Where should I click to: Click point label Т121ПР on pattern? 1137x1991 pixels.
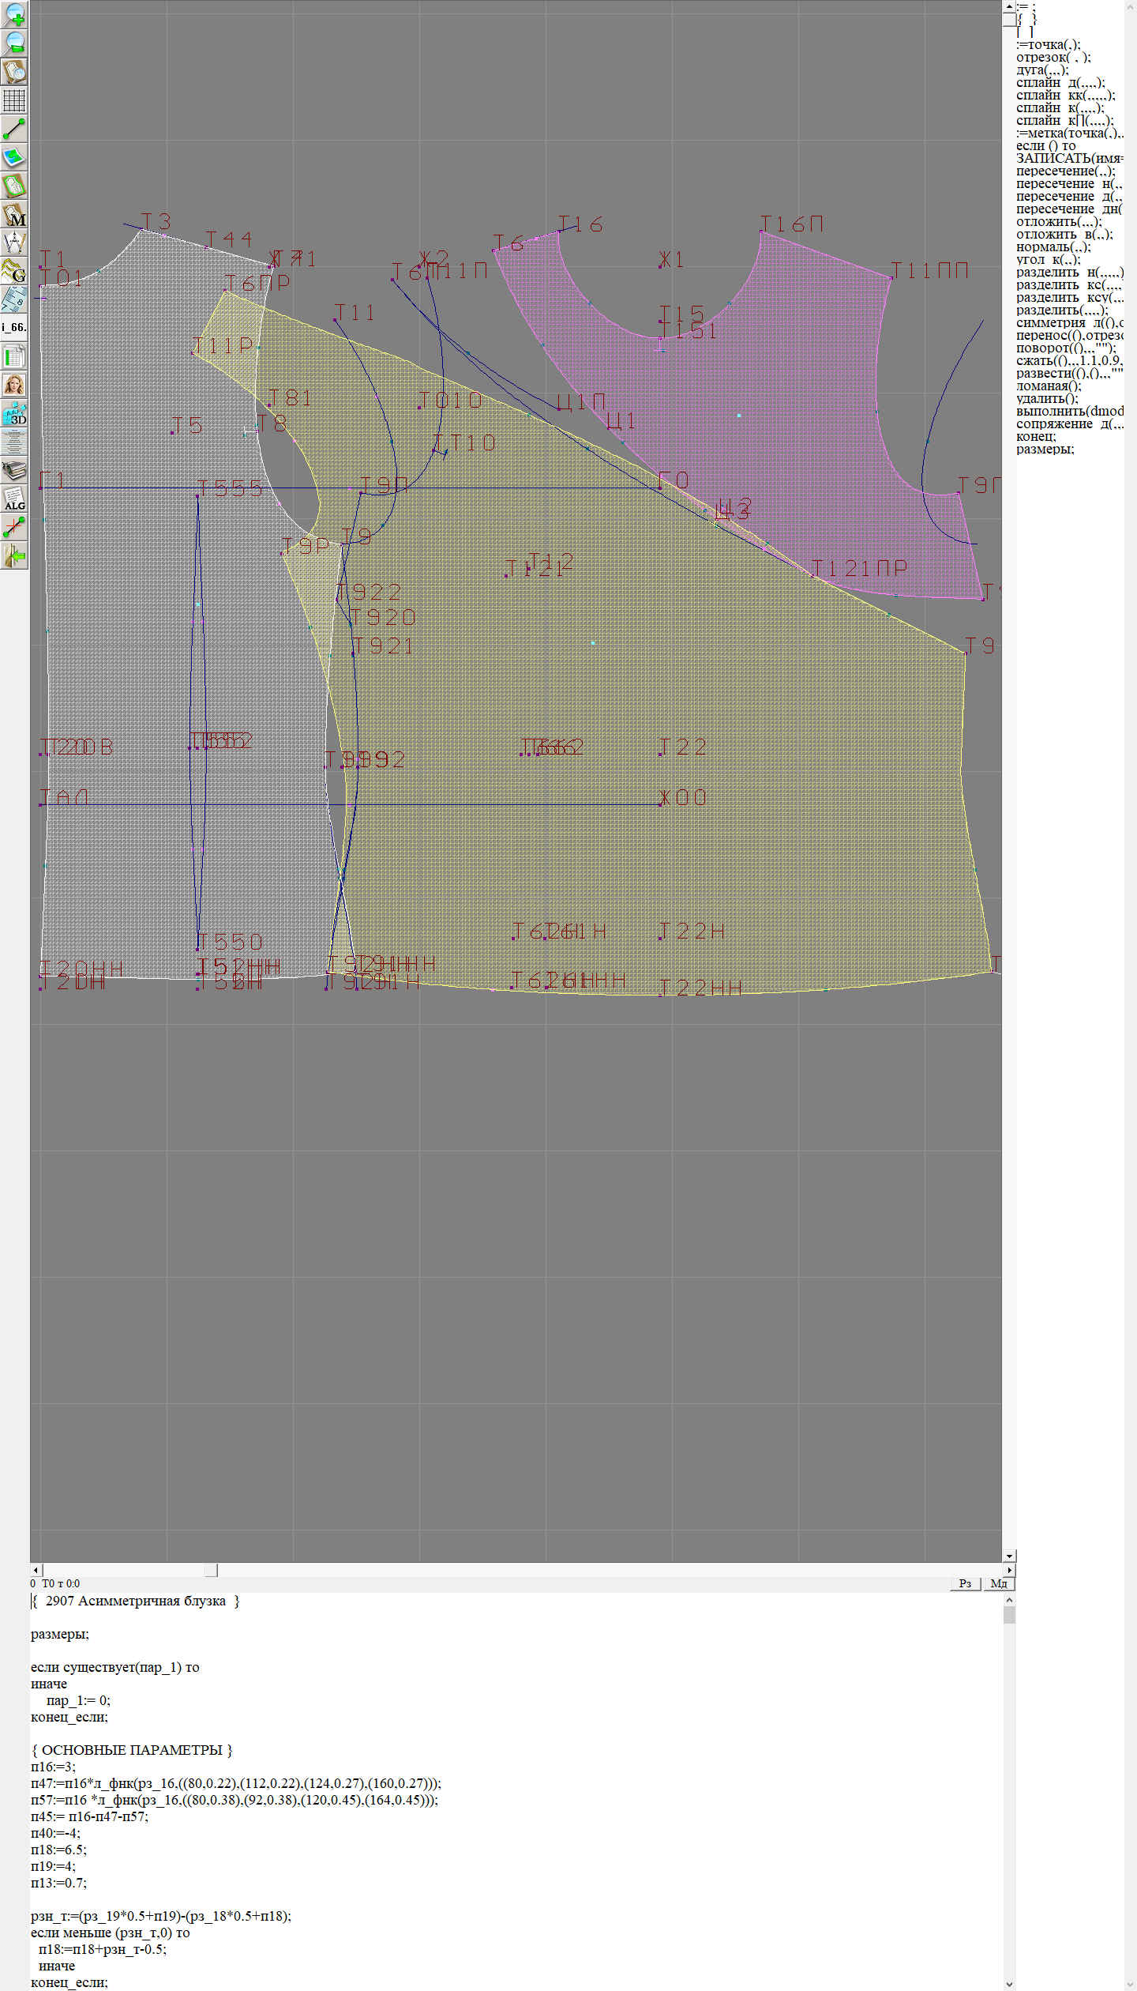tap(860, 568)
